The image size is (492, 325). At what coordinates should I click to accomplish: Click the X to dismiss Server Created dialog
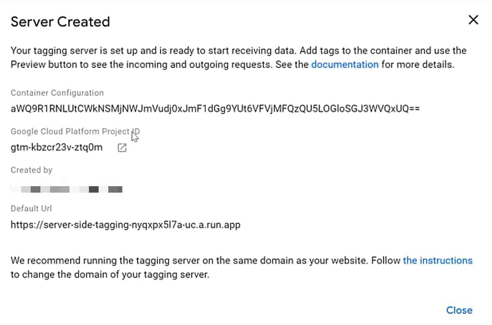[x=473, y=20]
